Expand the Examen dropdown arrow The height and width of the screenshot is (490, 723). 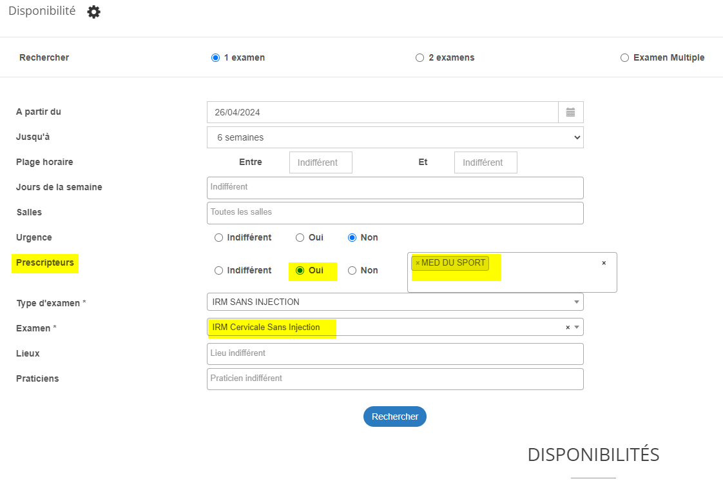click(577, 328)
